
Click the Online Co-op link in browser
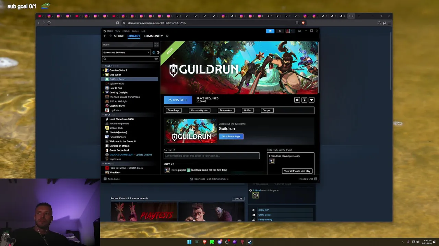coord(264,215)
